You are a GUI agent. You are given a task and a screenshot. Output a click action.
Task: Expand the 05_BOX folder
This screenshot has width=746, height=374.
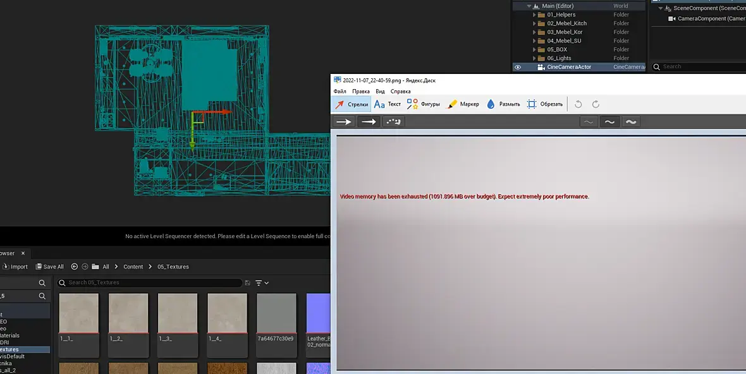534,49
